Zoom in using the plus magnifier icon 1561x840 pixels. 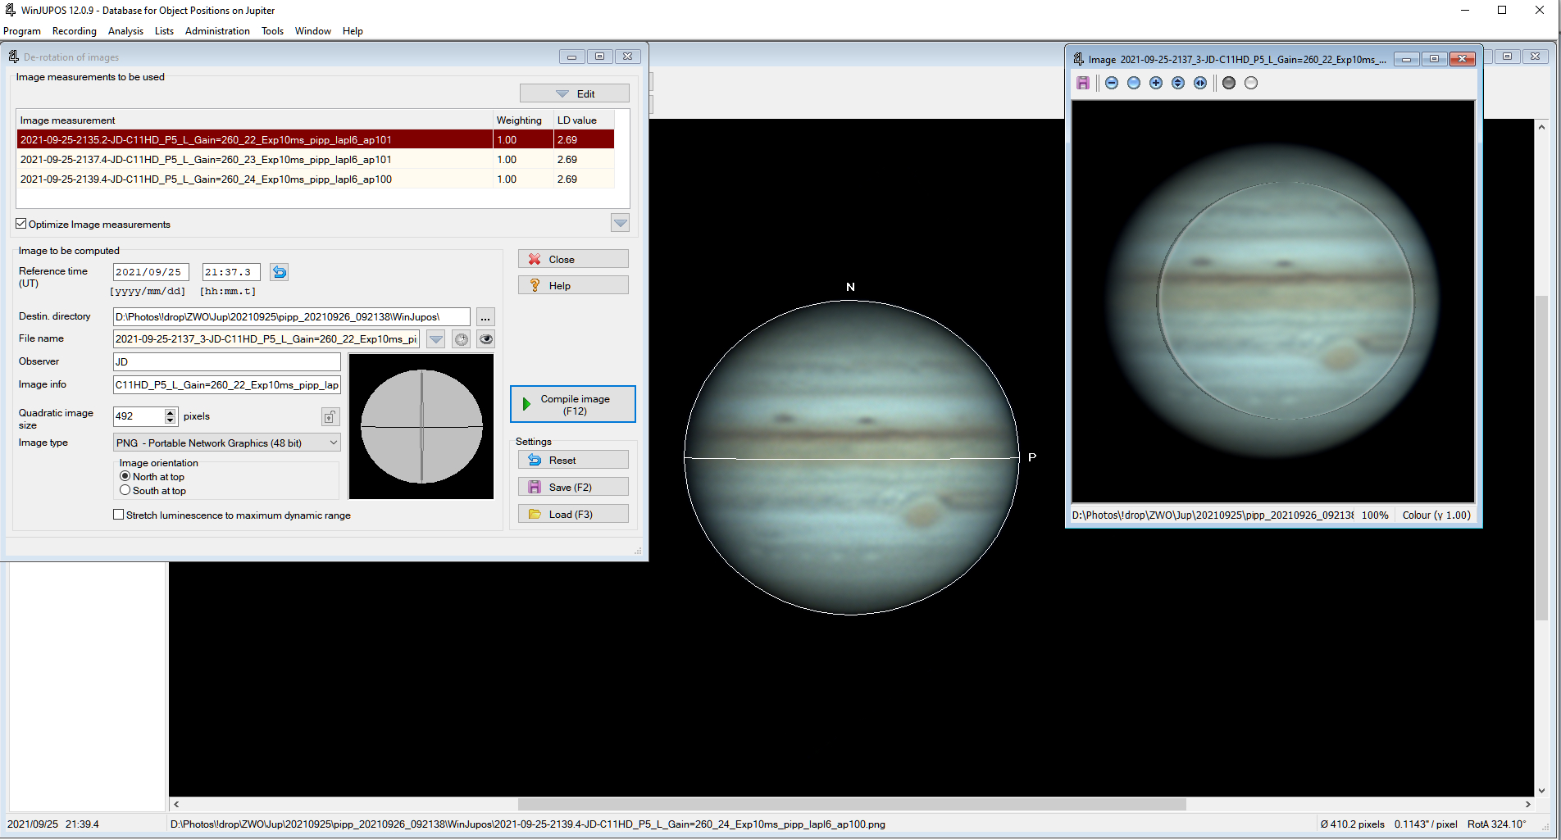tap(1156, 83)
